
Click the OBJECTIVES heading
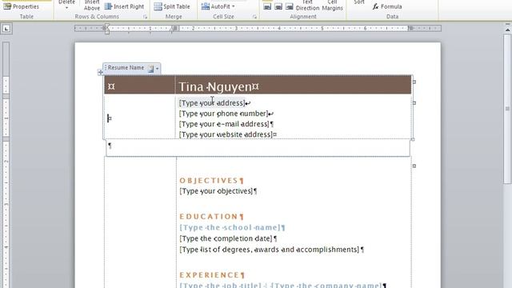pyautogui.click(x=209, y=181)
